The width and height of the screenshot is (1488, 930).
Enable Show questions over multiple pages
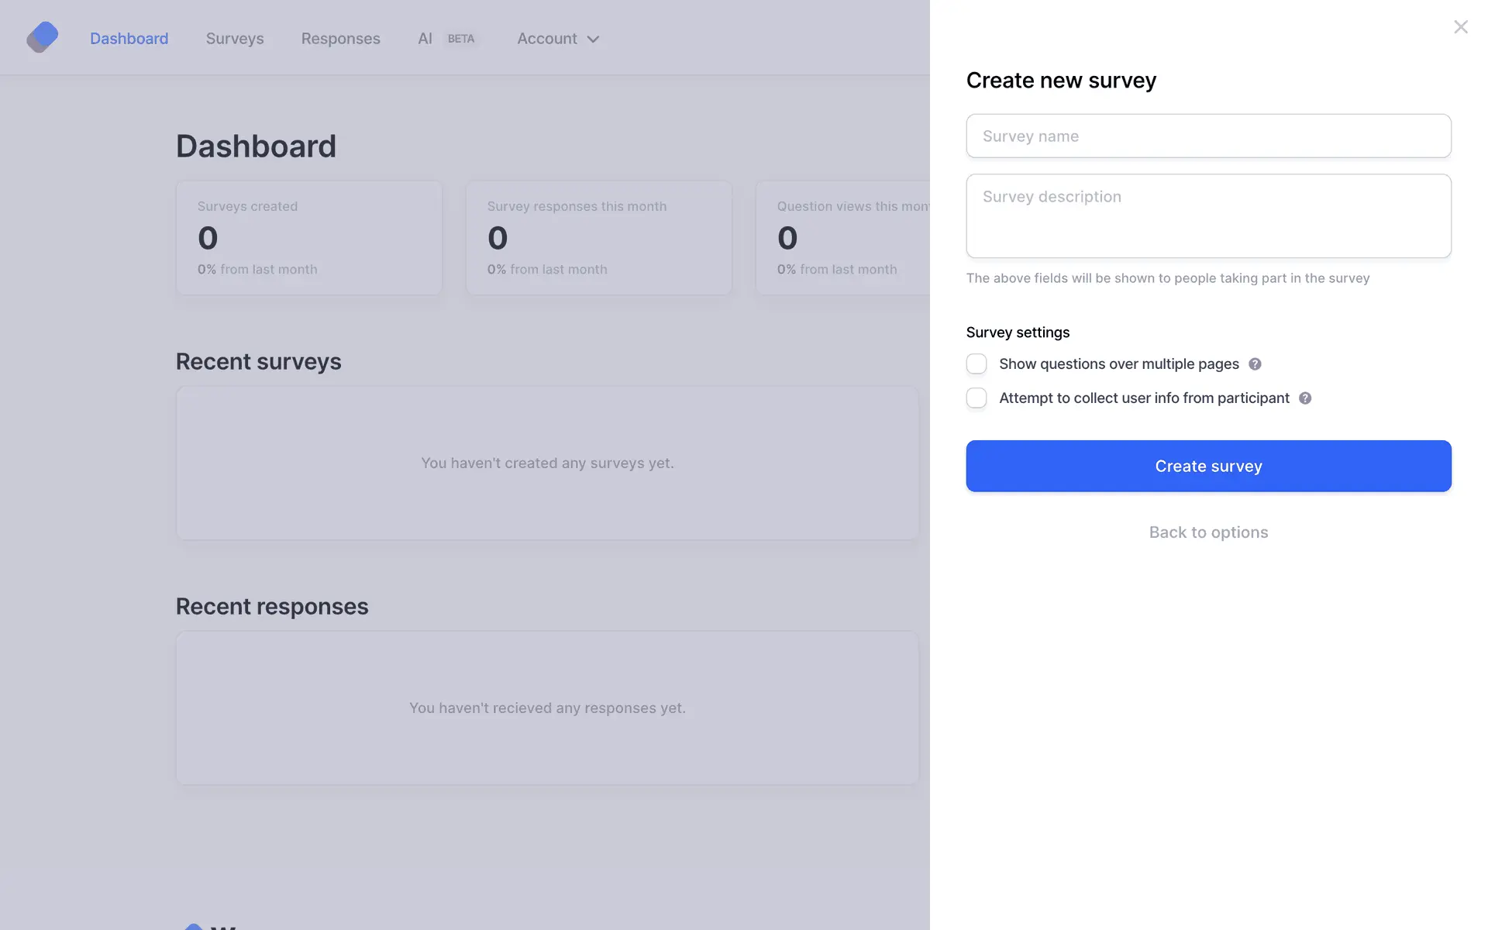pyautogui.click(x=976, y=364)
